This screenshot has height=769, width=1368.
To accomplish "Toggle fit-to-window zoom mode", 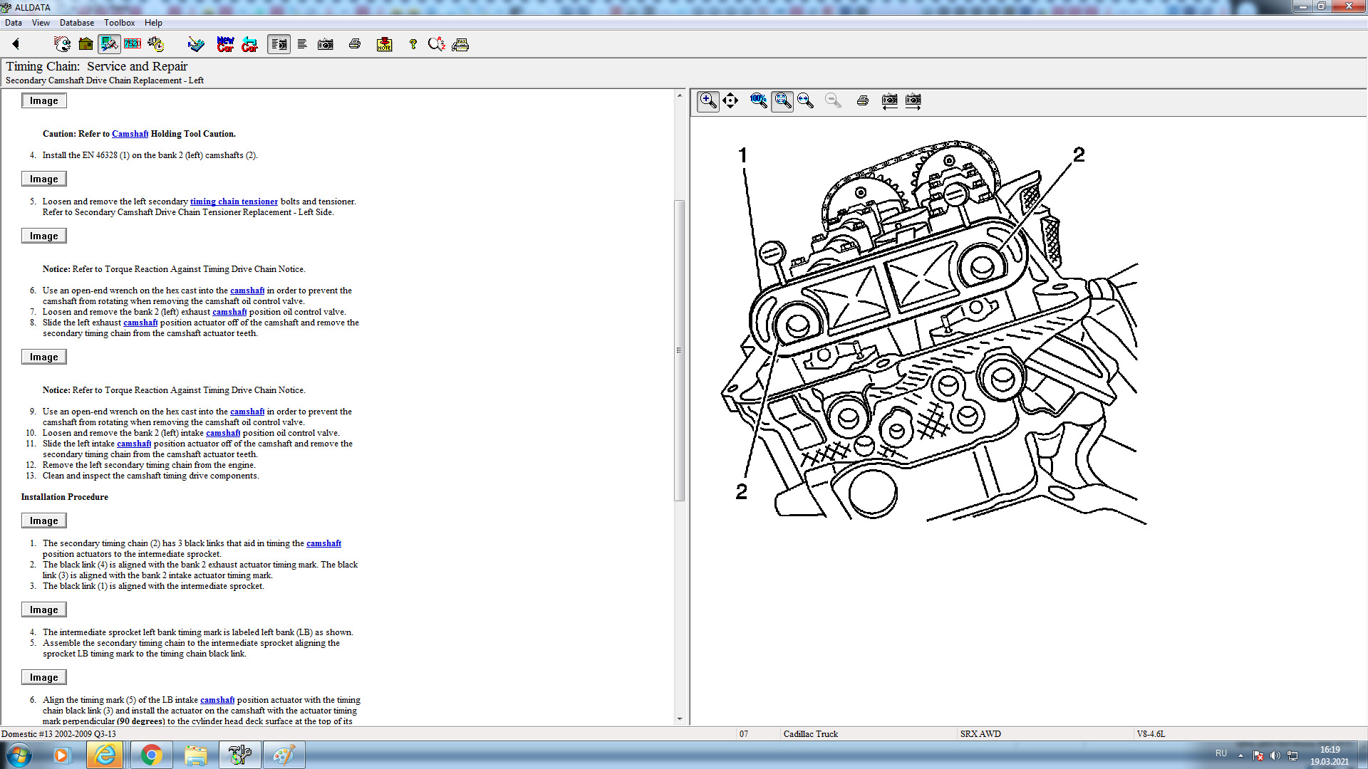I will coord(782,100).
